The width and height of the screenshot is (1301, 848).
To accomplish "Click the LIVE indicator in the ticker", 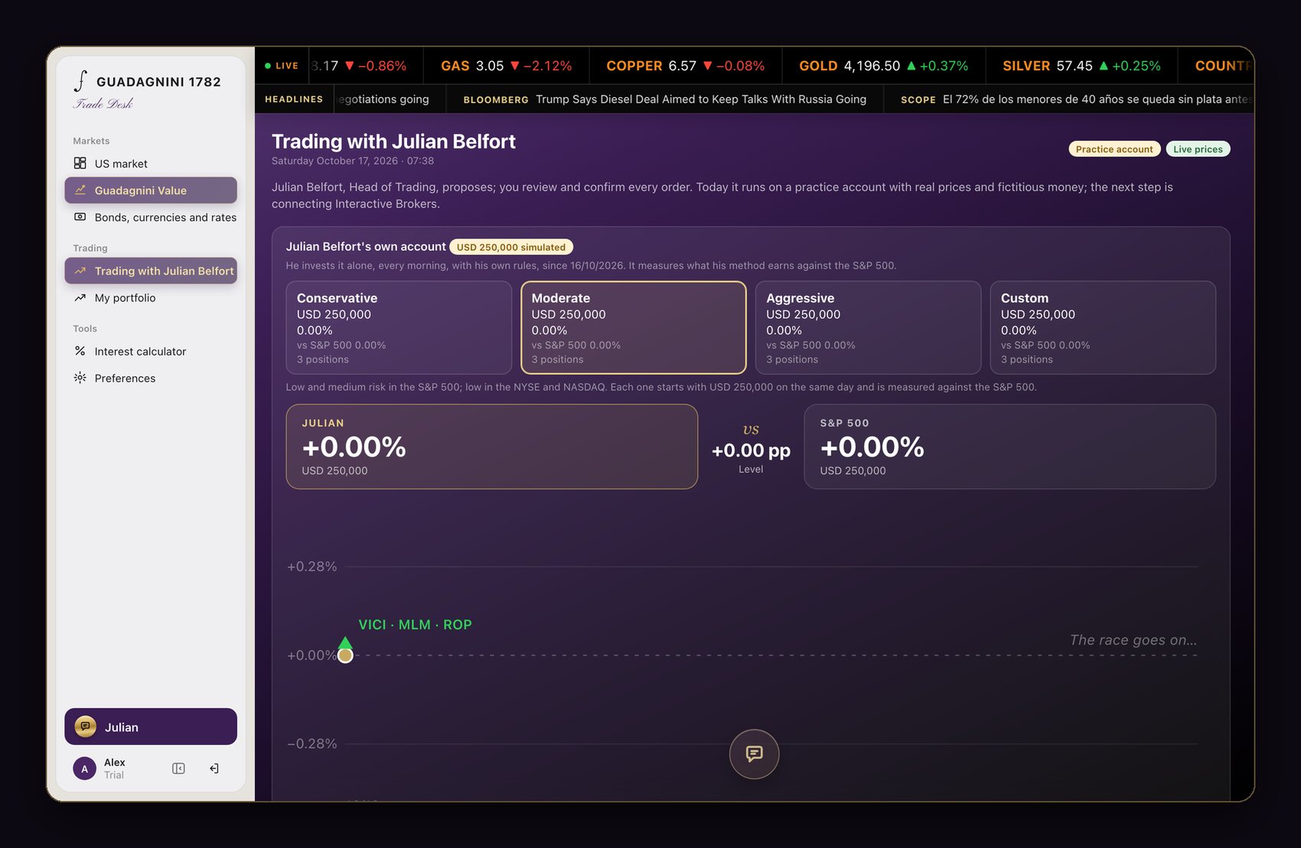I will pyautogui.click(x=282, y=66).
